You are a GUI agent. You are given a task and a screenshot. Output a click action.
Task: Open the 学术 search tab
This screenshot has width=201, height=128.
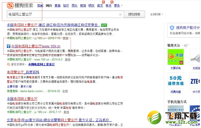[x=108, y=6]
